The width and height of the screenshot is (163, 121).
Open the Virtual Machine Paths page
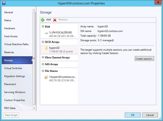[x=17, y=44]
